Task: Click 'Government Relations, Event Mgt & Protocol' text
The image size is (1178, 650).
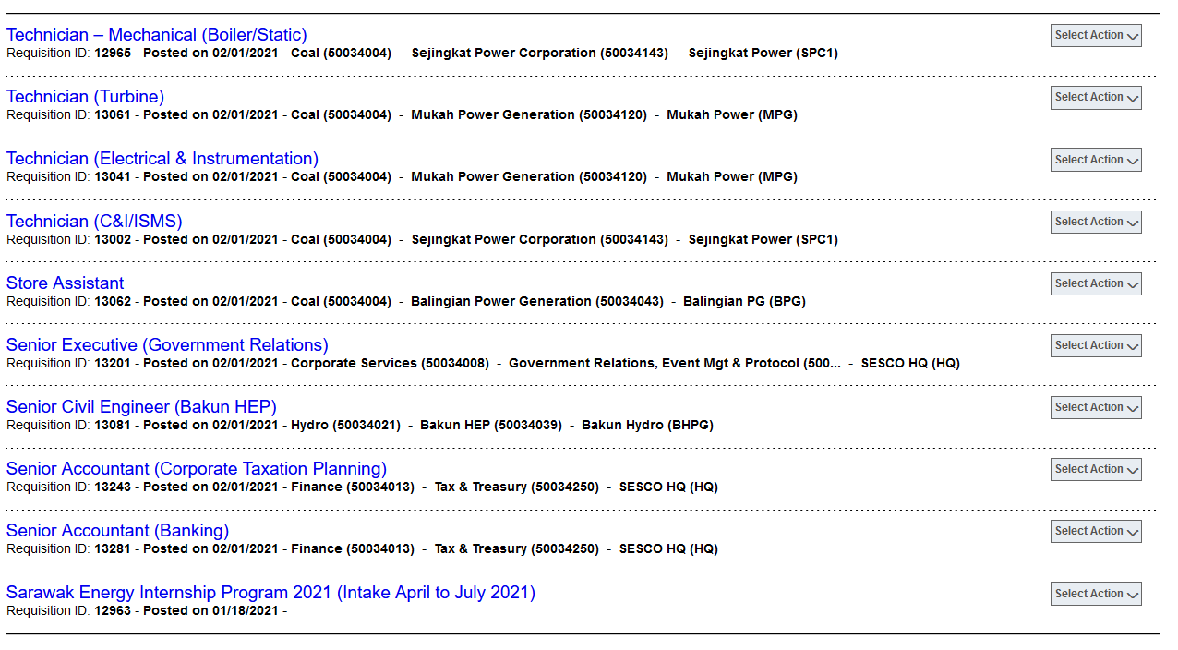Action: (675, 363)
